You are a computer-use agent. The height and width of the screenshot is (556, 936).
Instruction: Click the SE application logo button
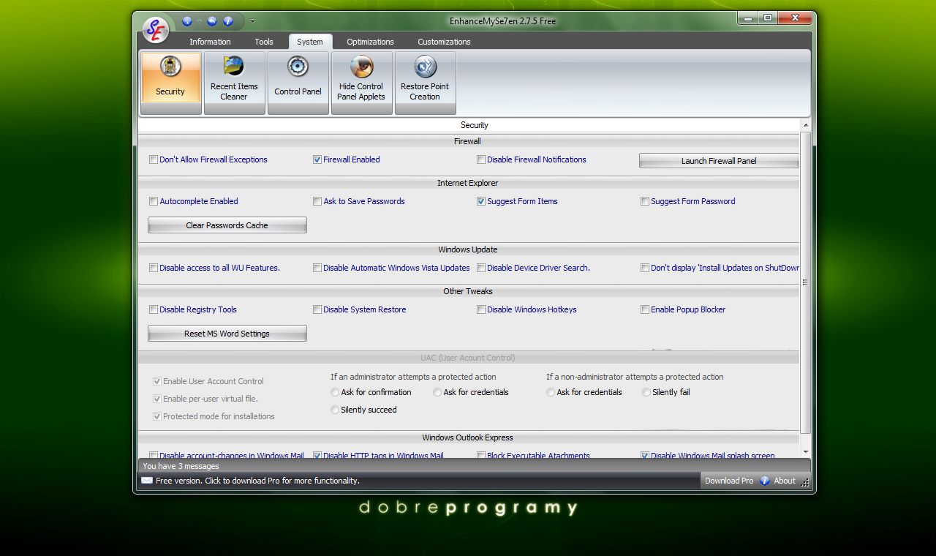click(x=155, y=29)
